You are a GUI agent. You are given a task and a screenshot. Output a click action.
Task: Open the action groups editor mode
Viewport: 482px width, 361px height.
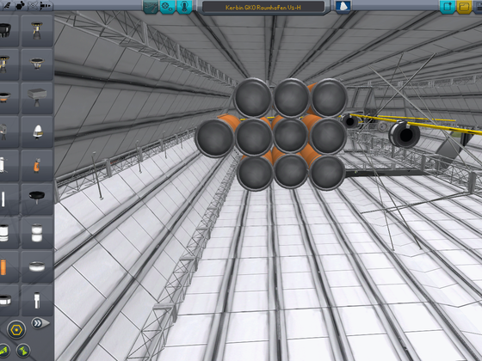click(167, 7)
